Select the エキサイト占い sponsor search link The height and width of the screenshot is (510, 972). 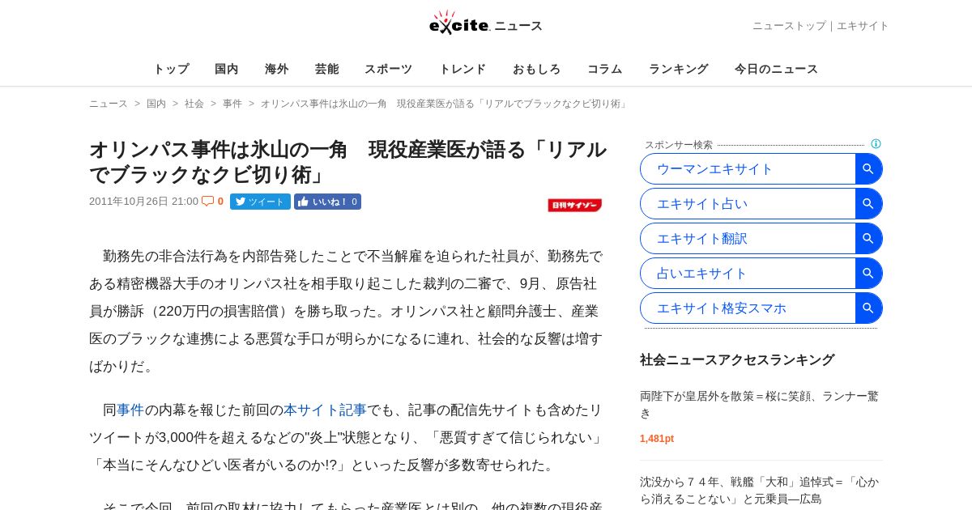click(x=702, y=204)
